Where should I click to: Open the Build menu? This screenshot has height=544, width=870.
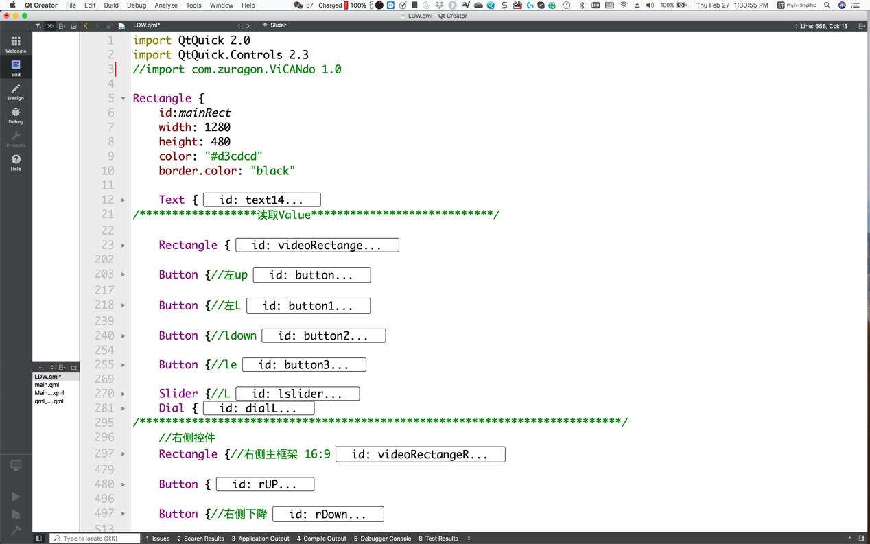pyautogui.click(x=111, y=5)
